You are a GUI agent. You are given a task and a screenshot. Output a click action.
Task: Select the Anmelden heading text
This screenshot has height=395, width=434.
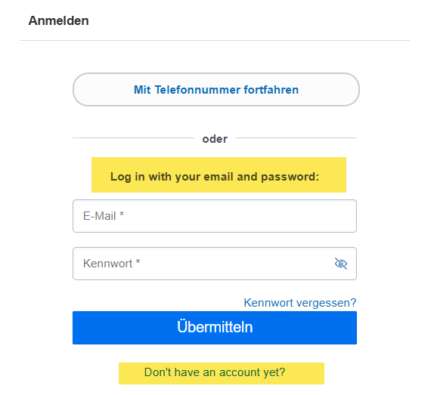(58, 20)
